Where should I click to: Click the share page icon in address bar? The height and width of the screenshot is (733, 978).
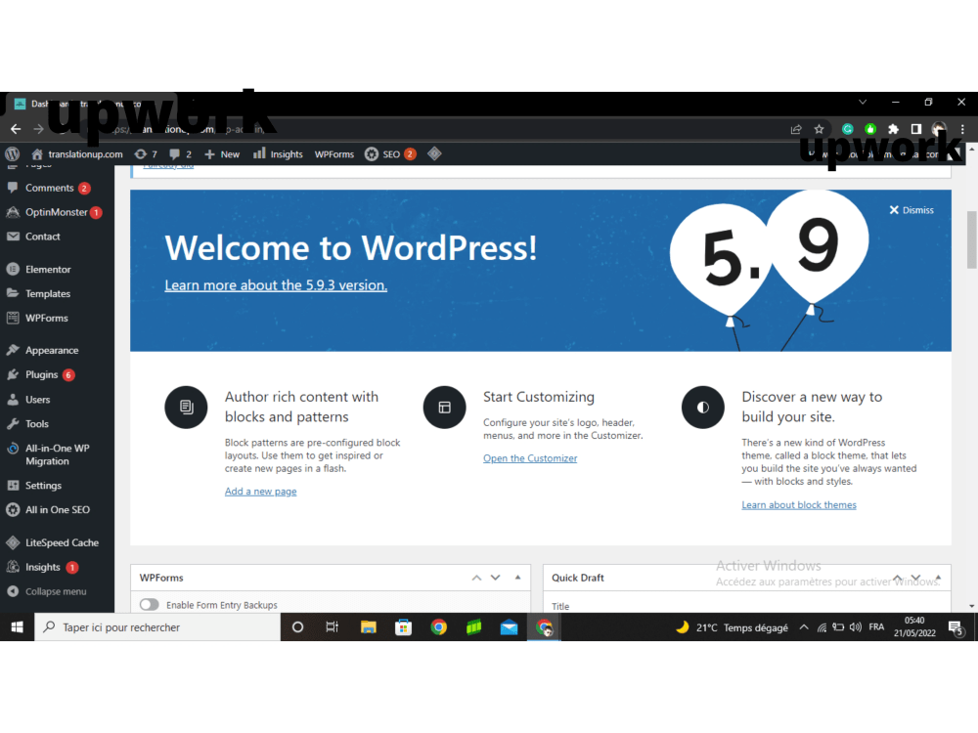pos(796,129)
